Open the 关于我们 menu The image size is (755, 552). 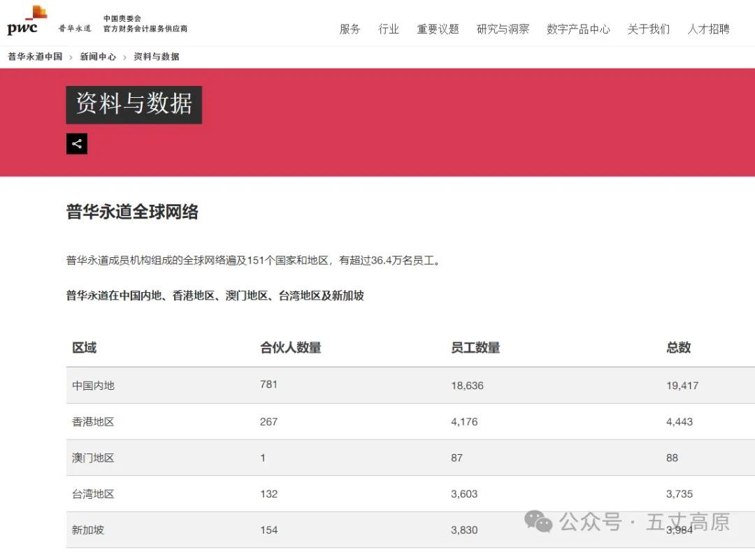[648, 29]
